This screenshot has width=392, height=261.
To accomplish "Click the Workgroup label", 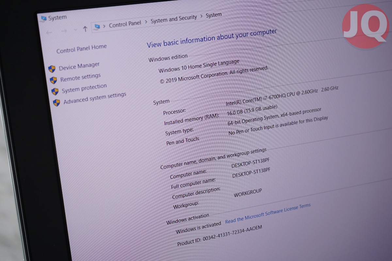I will (186, 206).
